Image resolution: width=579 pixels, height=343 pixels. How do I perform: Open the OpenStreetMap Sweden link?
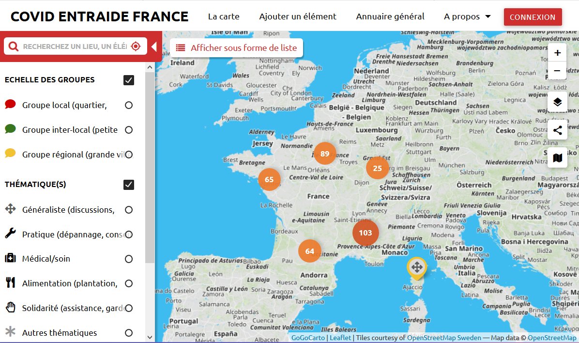click(444, 338)
